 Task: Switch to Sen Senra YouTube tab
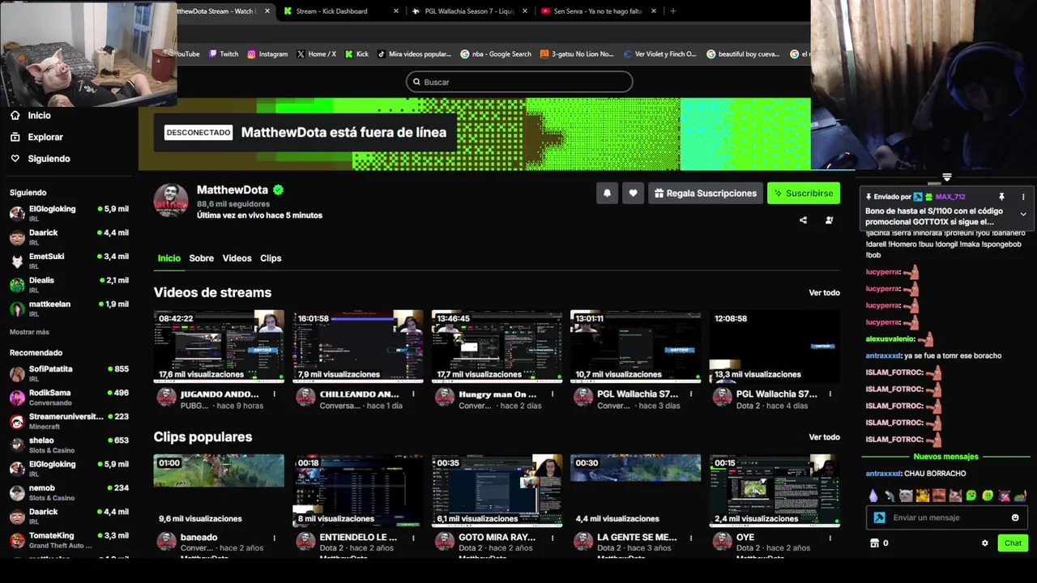click(598, 11)
